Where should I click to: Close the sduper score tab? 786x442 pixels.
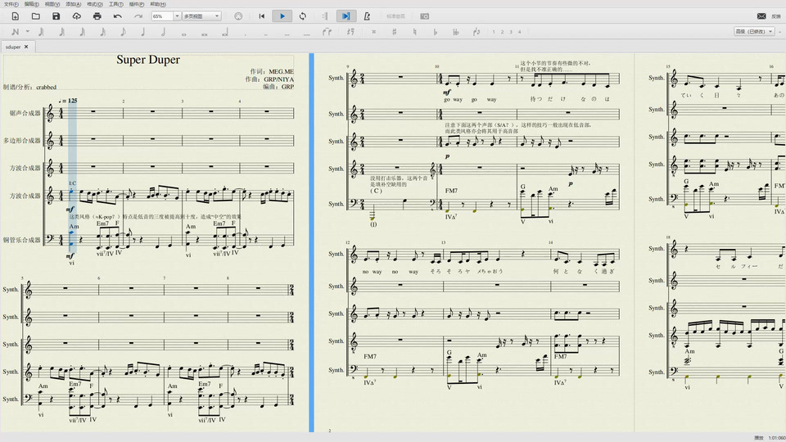(26, 47)
